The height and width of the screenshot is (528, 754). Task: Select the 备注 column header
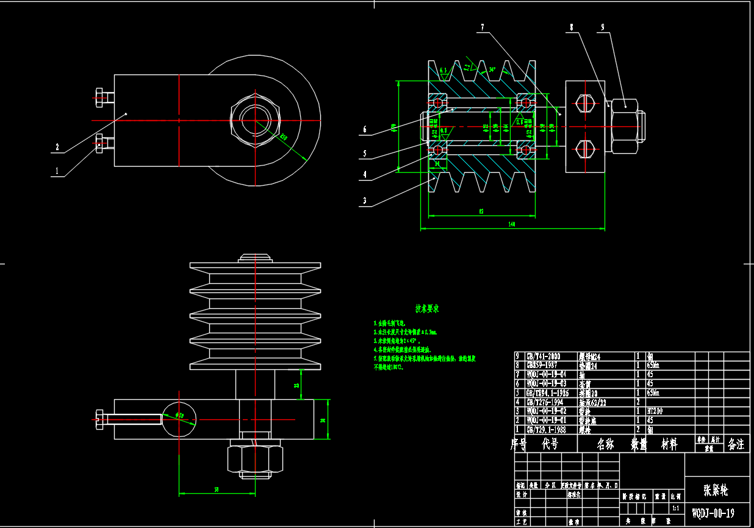click(x=736, y=444)
